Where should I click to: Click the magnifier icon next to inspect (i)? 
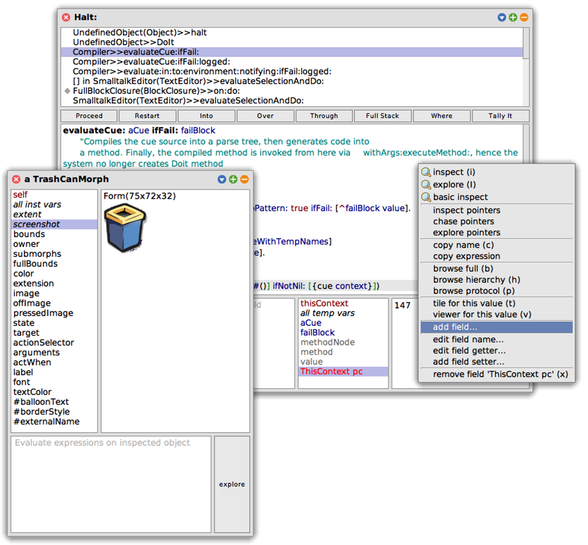(426, 172)
